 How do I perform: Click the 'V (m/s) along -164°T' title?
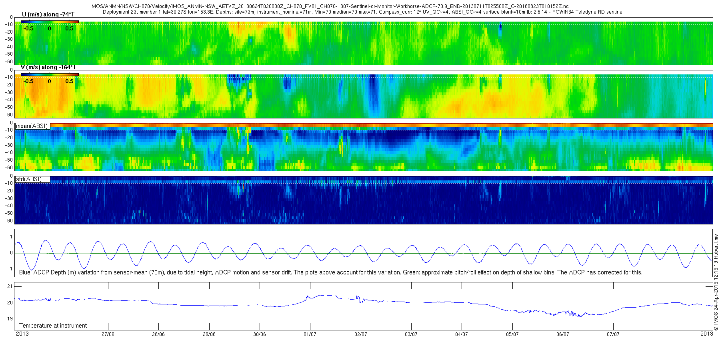(x=48, y=67)
